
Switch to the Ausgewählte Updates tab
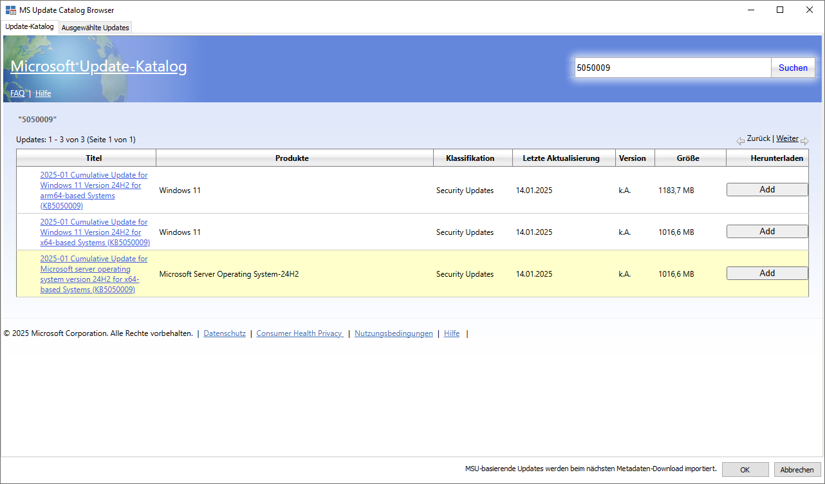(x=95, y=28)
